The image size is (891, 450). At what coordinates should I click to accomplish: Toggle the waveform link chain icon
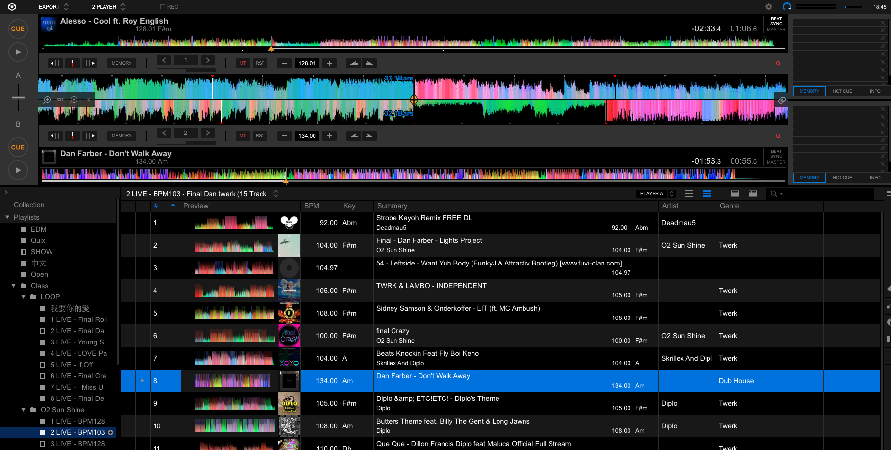coord(782,100)
